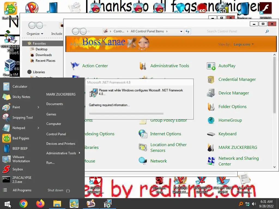The image size is (279, 209).
Task: Open the Oracle VM desktop shortcut
Action: [10, 67]
